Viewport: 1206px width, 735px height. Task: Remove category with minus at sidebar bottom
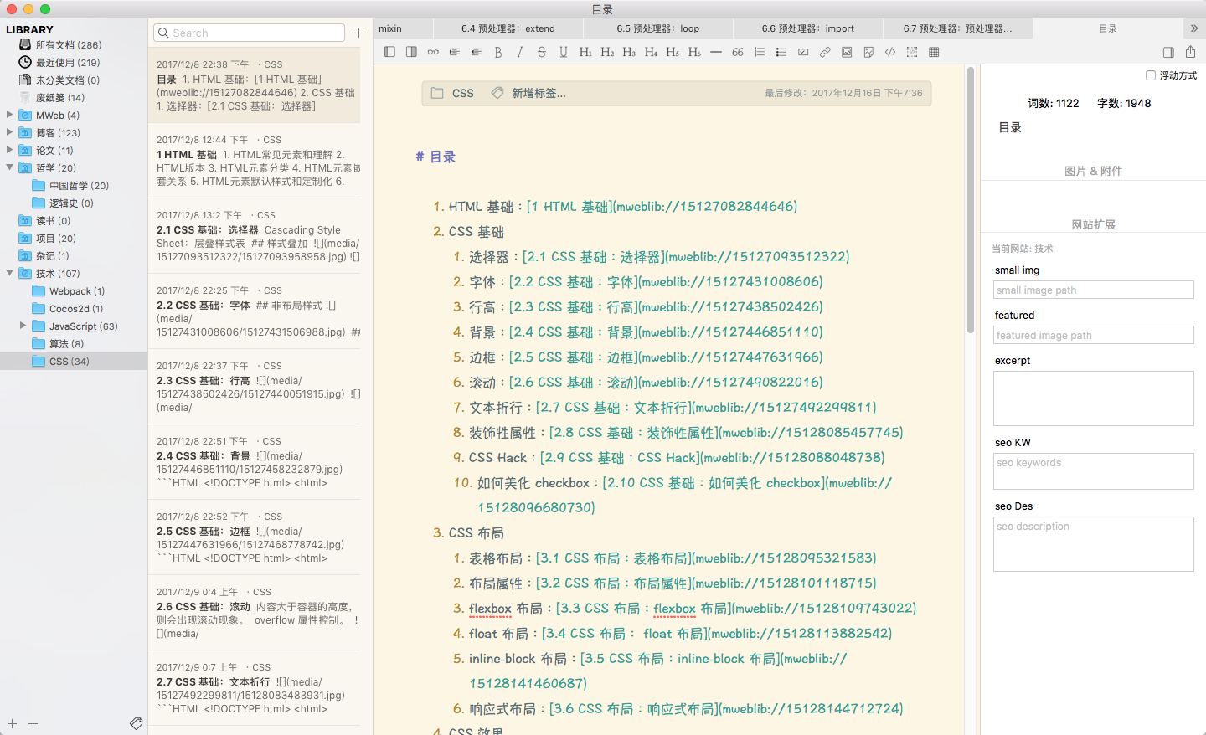[x=33, y=723]
